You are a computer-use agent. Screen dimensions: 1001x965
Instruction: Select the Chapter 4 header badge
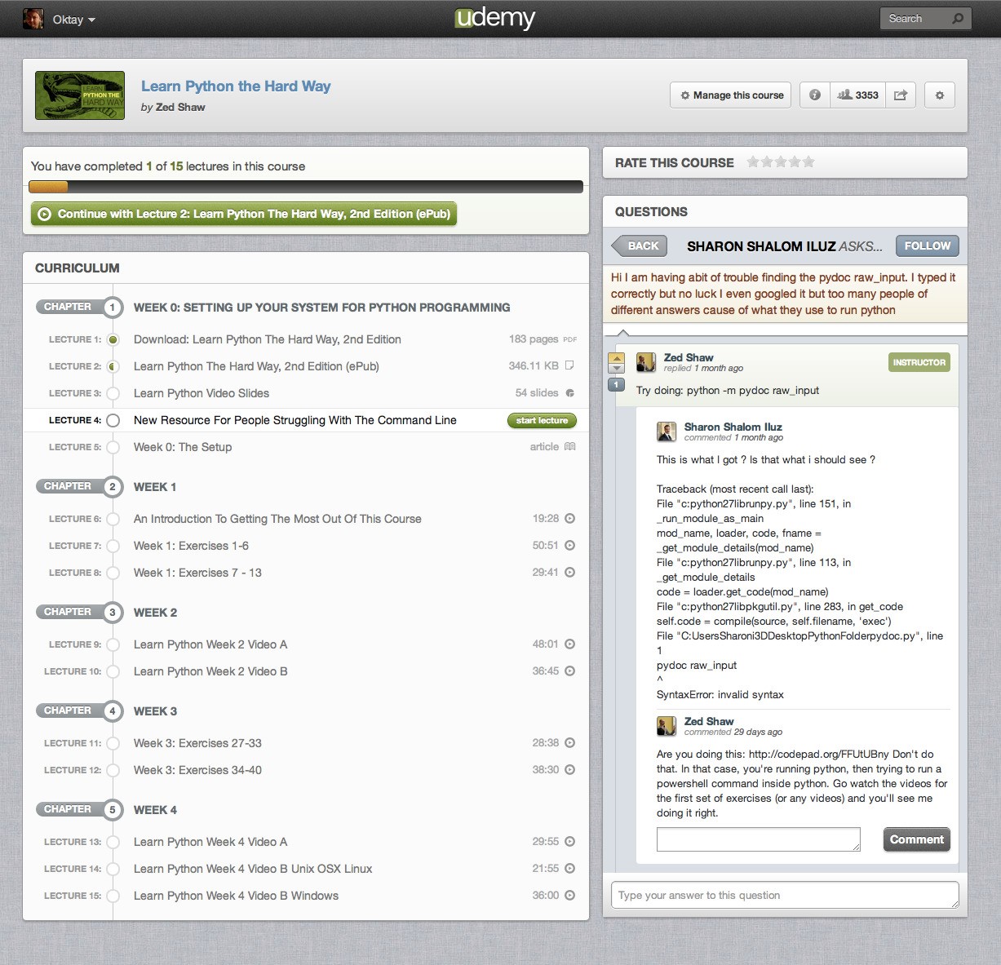79,710
